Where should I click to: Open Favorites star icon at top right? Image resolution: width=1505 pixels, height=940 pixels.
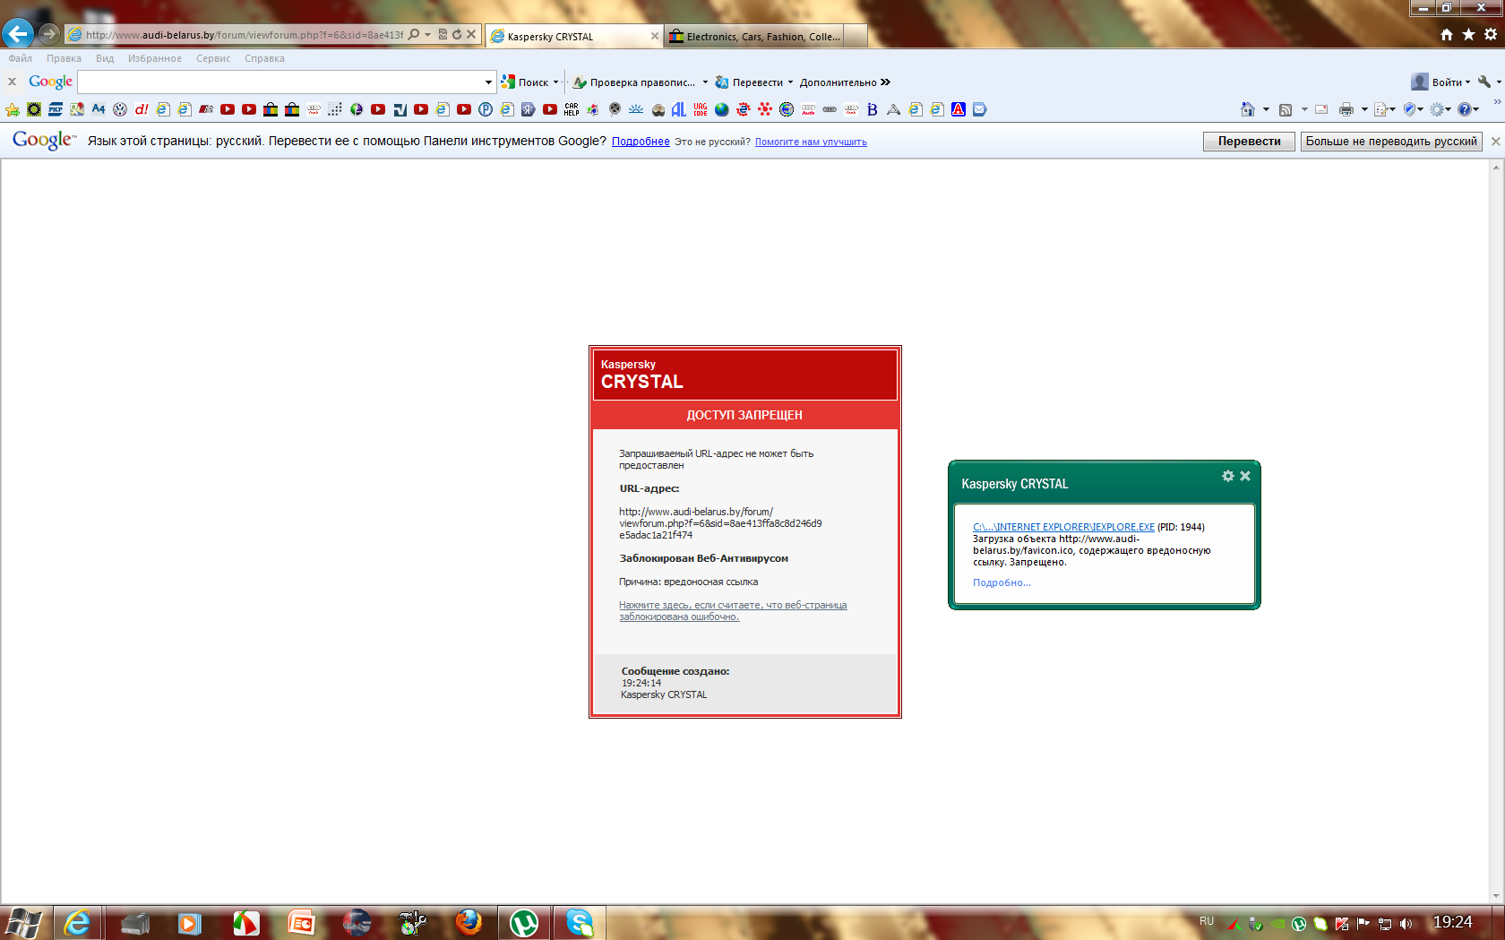1469,34
